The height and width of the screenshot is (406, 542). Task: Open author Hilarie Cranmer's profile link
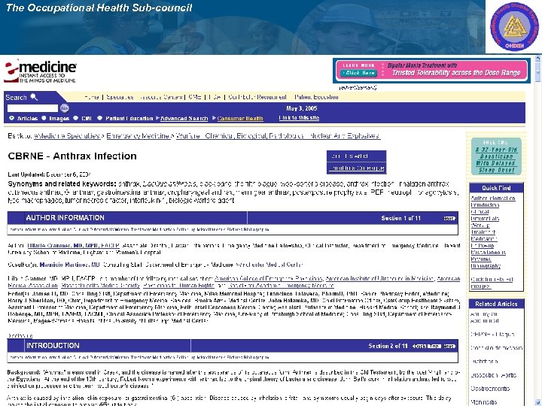pos(73,245)
